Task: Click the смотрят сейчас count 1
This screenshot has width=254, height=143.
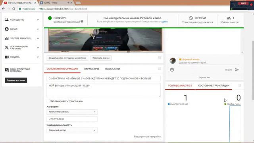Action: (185, 98)
